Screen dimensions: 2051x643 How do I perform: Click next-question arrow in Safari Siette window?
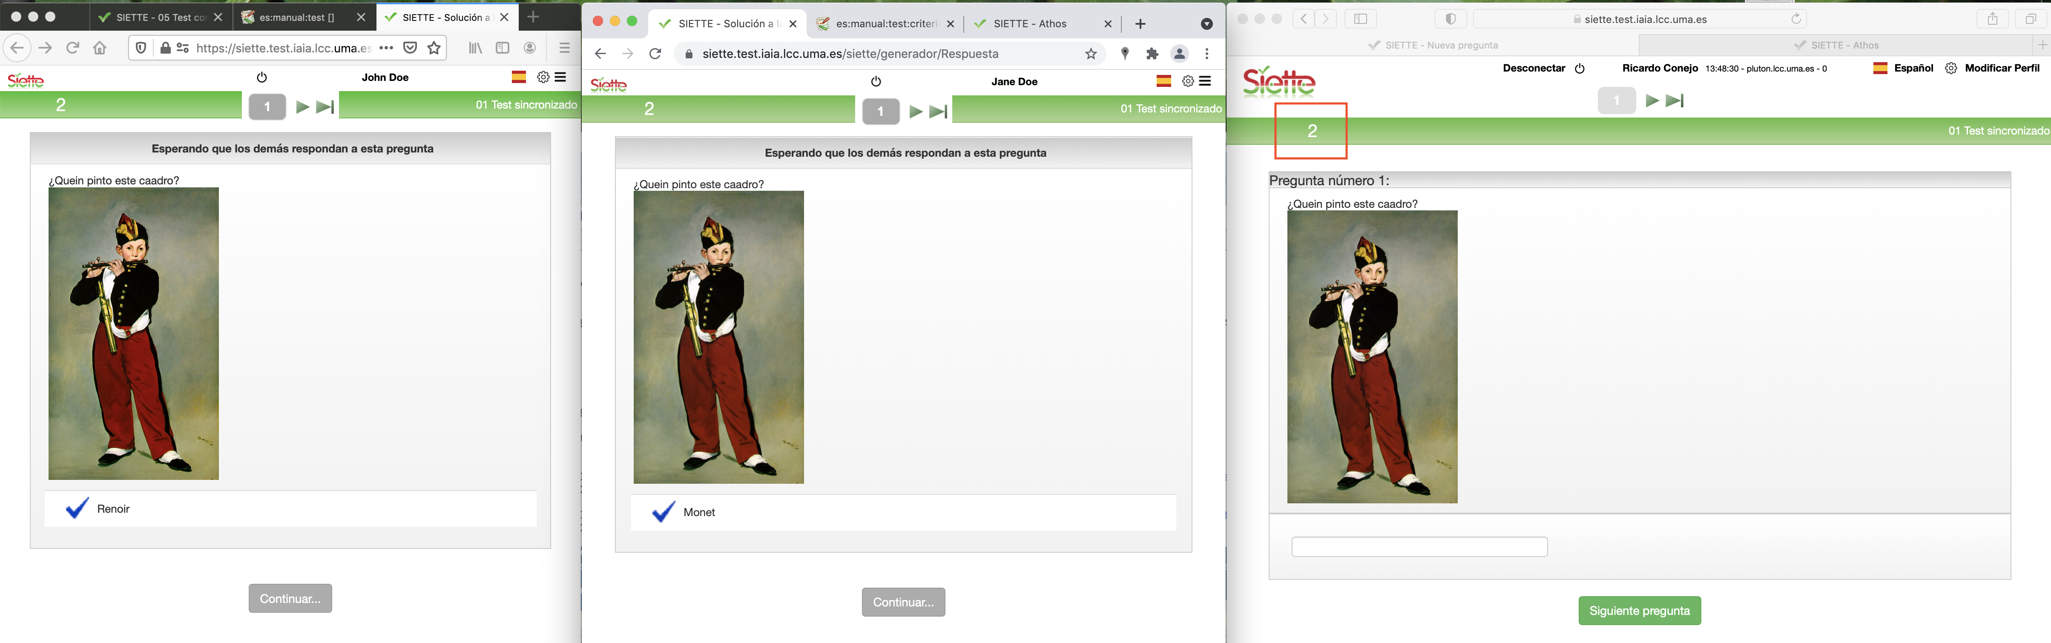click(x=1652, y=101)
